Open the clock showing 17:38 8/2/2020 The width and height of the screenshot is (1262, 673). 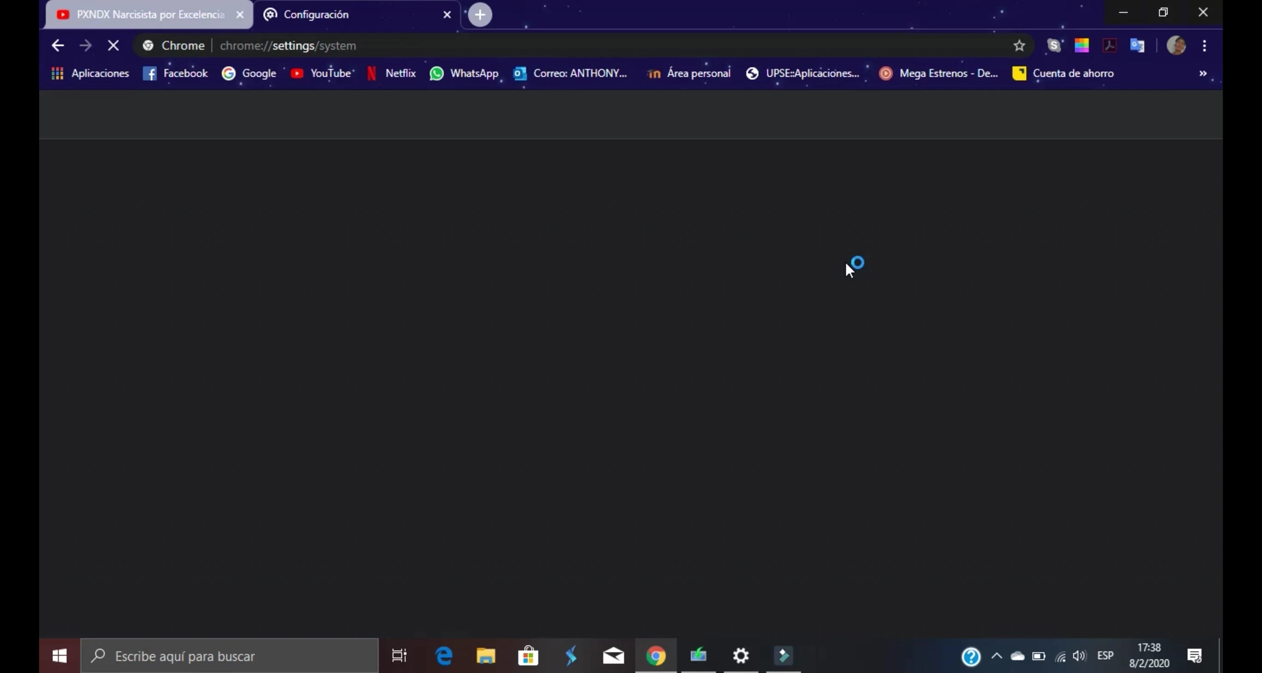1149,655
